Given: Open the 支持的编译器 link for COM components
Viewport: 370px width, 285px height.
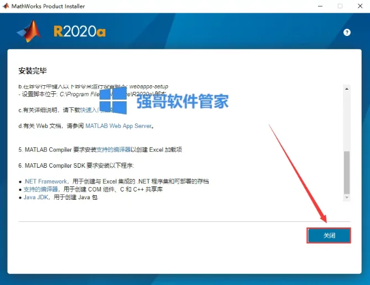Looking at the screenshot, I should (41, 189).
